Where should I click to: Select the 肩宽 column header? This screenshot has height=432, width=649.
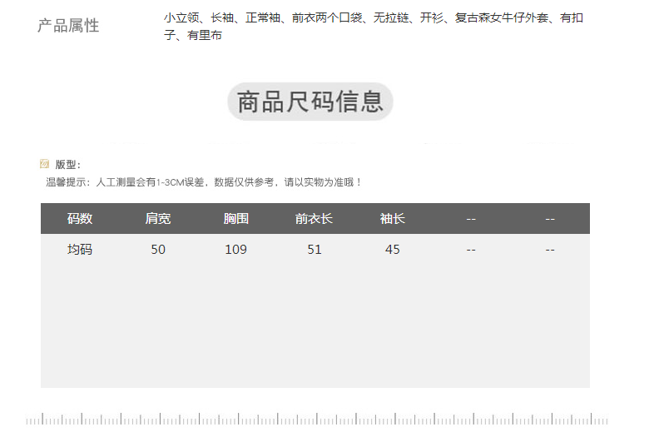click(158, 219)
